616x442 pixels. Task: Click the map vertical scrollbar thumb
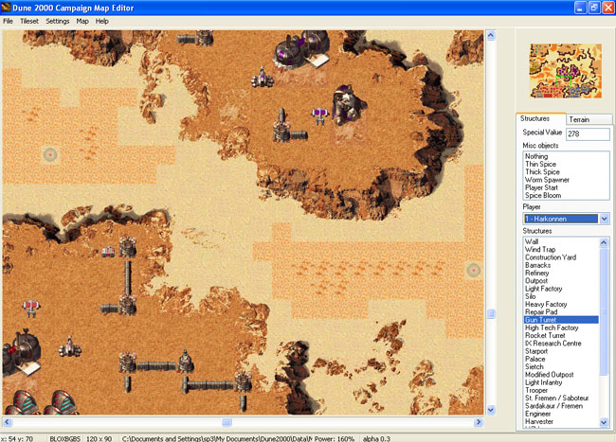(x=491, y=313)
